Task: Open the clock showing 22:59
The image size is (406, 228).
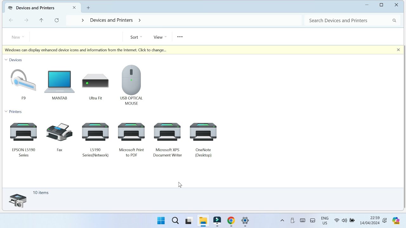Action: (370, 220)
